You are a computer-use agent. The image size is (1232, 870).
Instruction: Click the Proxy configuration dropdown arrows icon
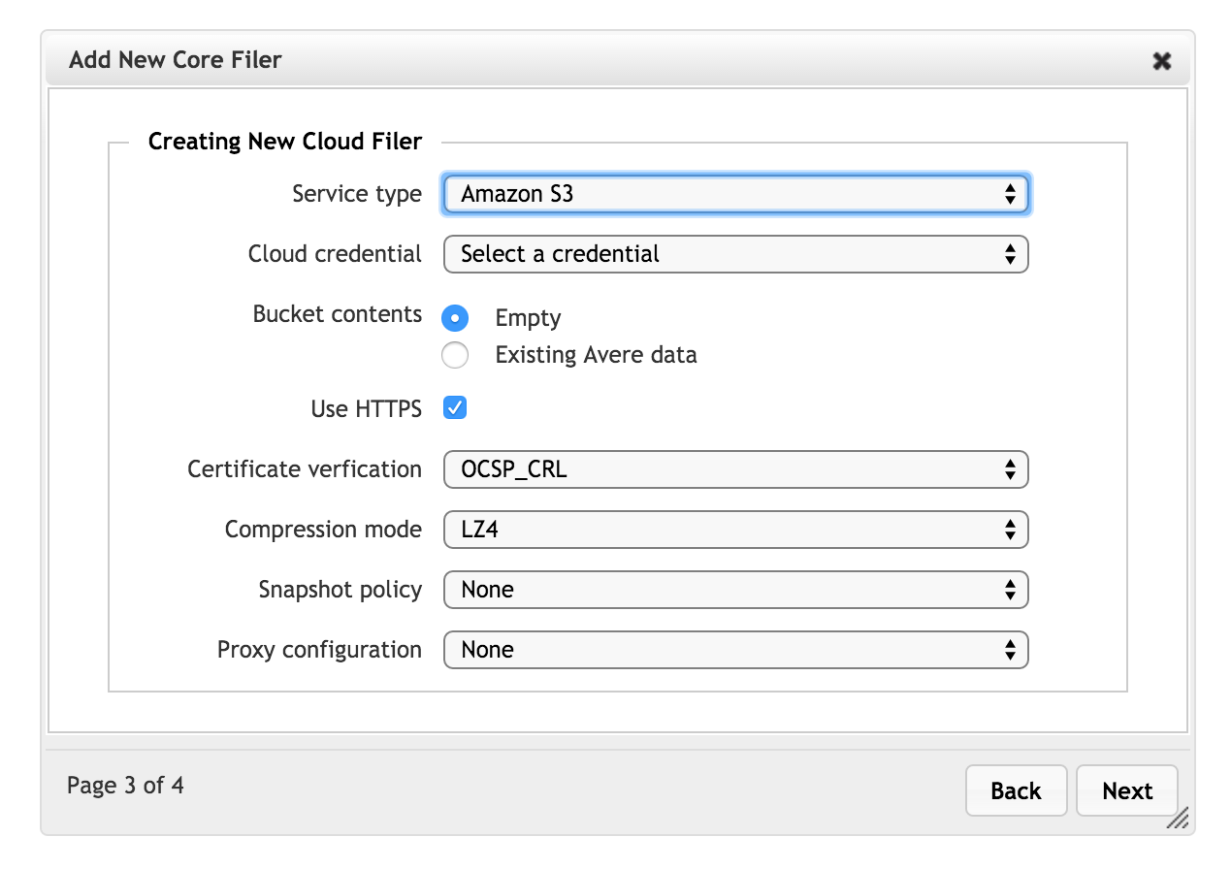point(1010,650)
